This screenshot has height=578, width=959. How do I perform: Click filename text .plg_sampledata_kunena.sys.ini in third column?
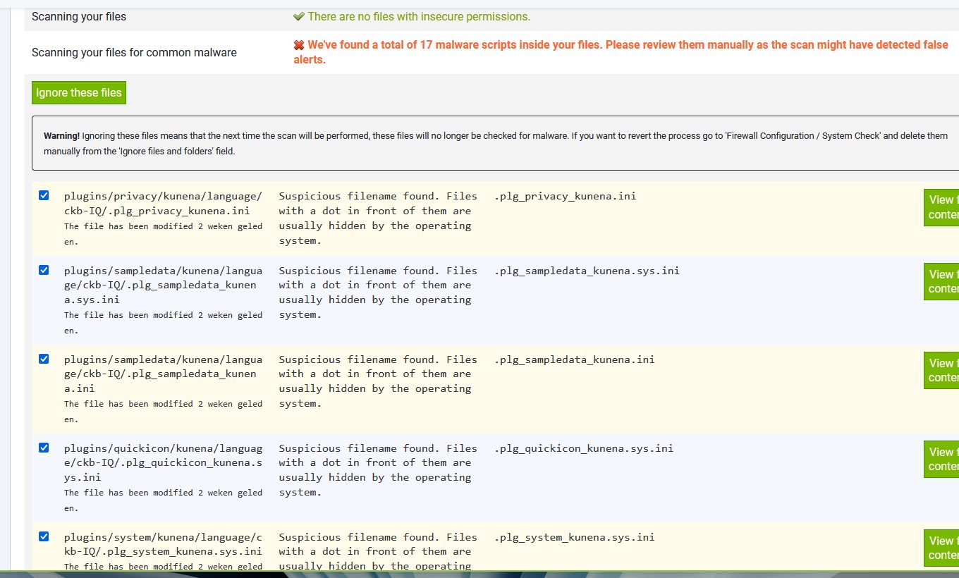point(587,271)
